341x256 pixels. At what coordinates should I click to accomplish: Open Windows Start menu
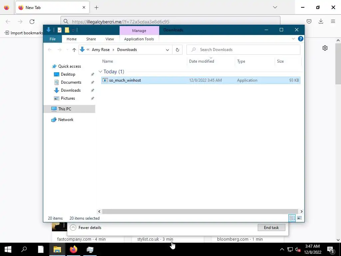[x=8, y=249]
